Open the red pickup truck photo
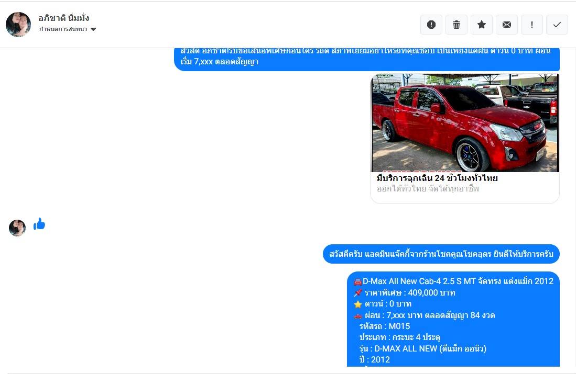 coord(465,123)
